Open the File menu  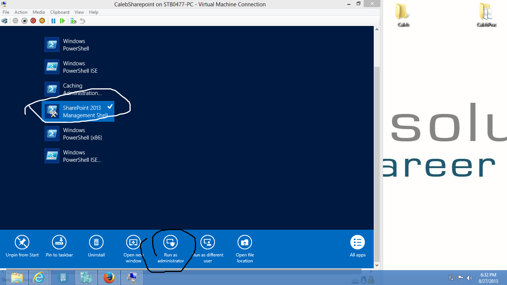6,12
